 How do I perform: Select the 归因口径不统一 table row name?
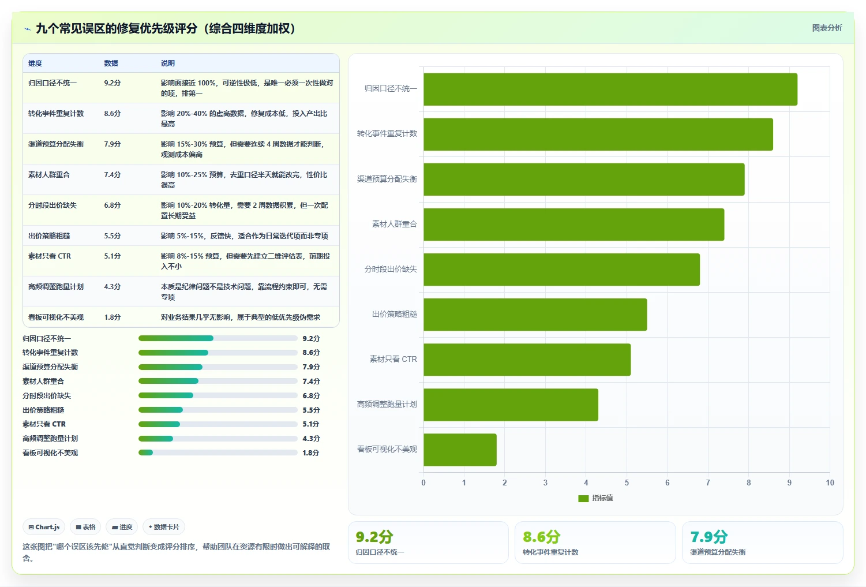[x=53, y=83]
